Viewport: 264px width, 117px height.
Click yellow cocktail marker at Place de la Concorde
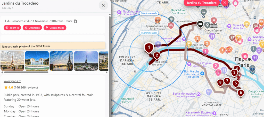(188, 44)
